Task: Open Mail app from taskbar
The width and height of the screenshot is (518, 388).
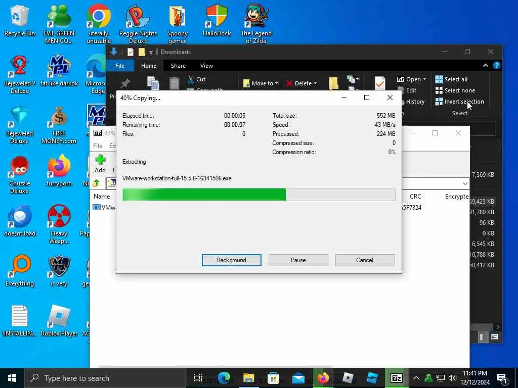Action: 298,378
